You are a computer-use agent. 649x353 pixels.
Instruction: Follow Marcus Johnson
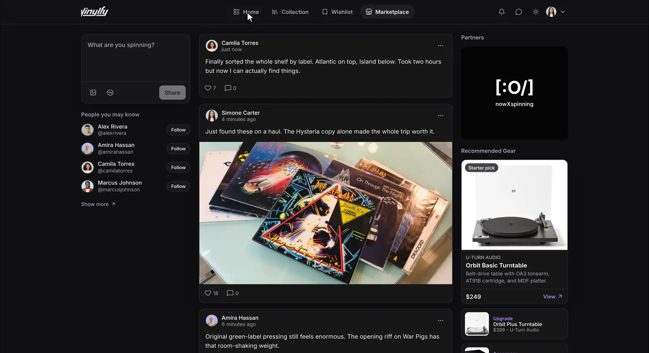click(x=178, y=186)
